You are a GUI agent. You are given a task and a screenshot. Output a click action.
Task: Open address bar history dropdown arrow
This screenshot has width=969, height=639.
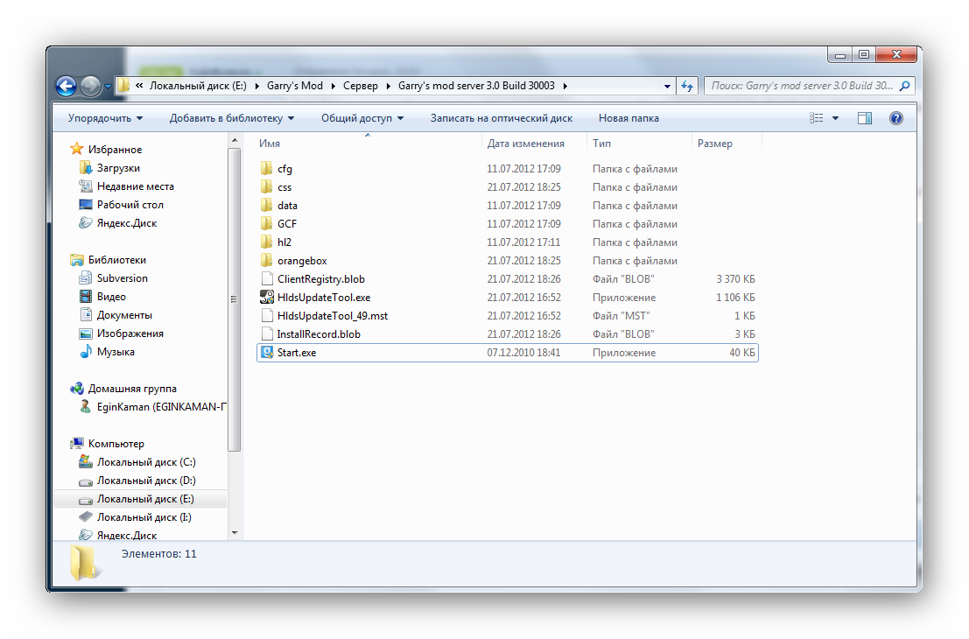click(667, 86)
